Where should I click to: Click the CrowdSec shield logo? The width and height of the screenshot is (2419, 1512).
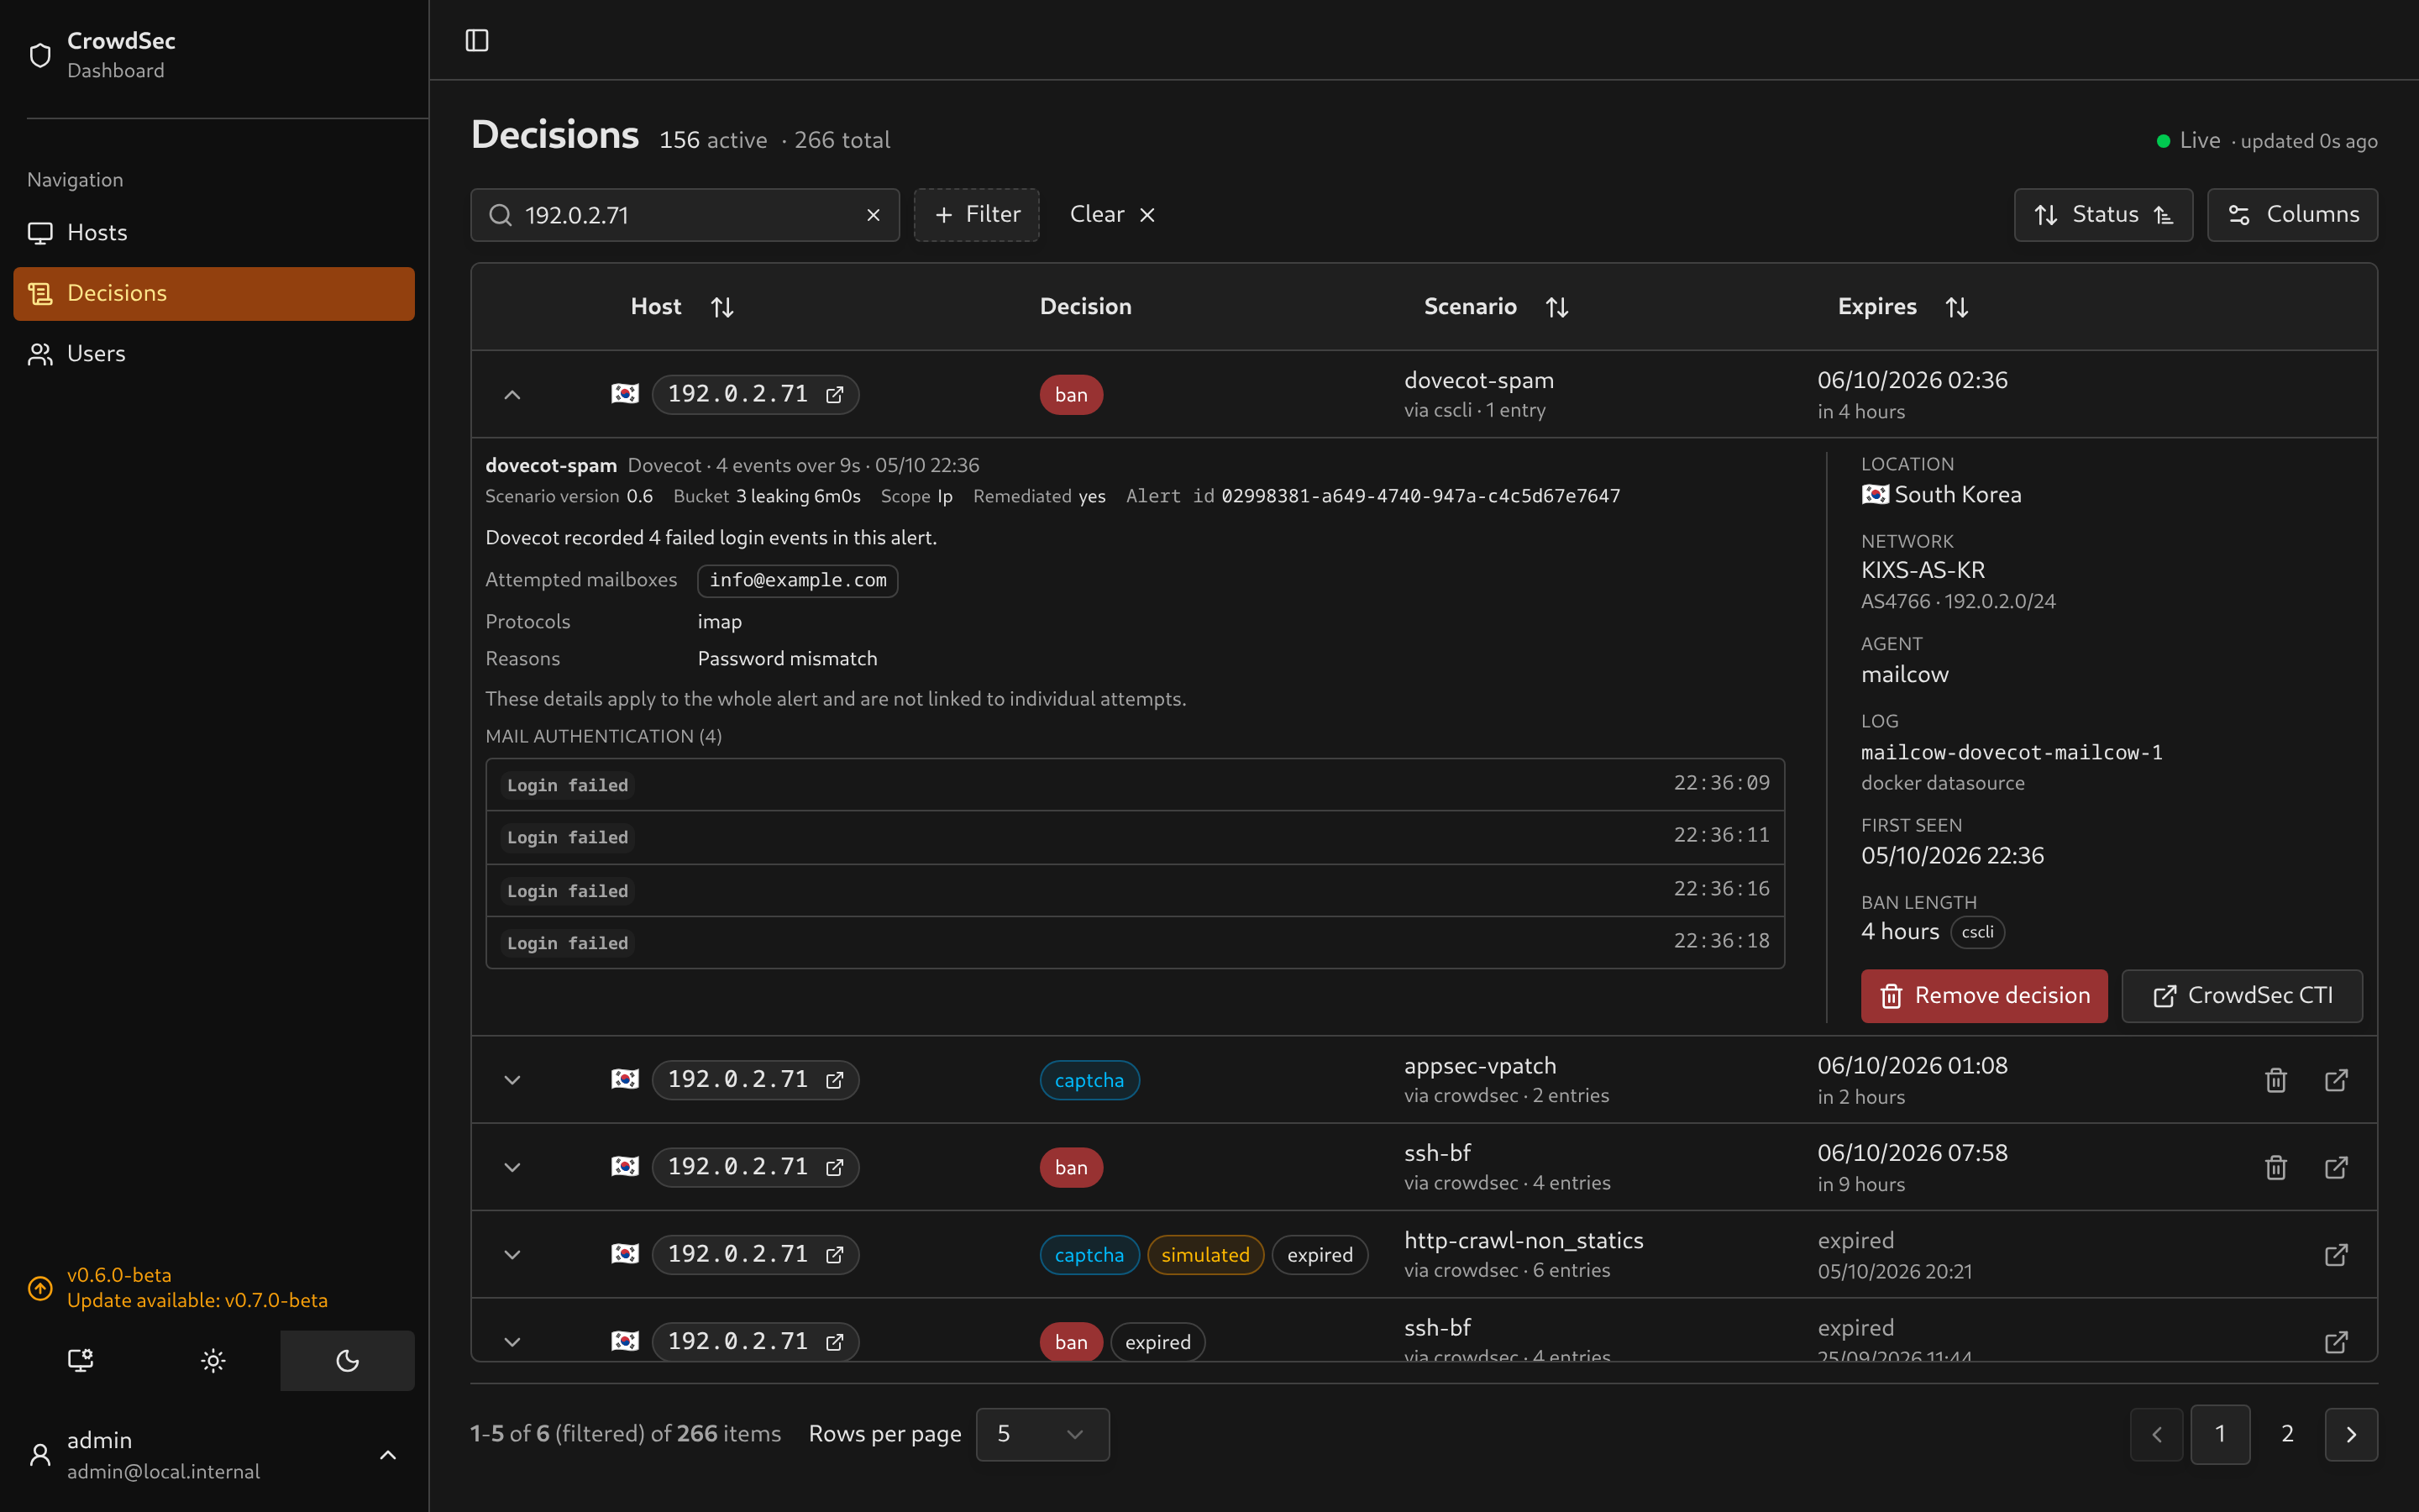tap(40, 55)
